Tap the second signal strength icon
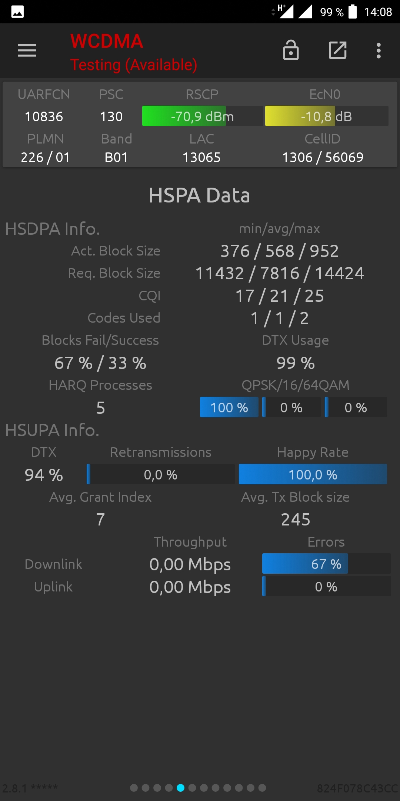400x801 pixels. click(305, 11)
